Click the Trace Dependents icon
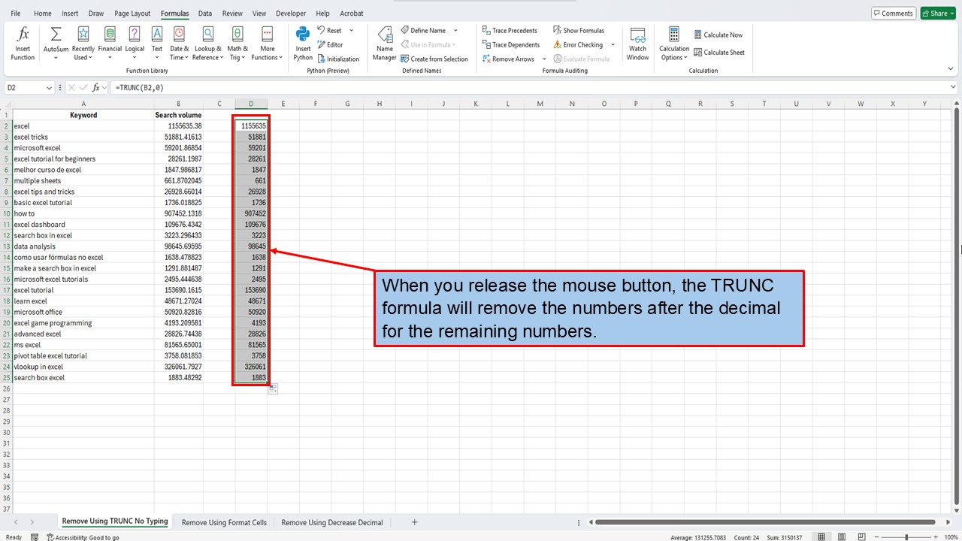The image size is (962, 541). point(511,44)
